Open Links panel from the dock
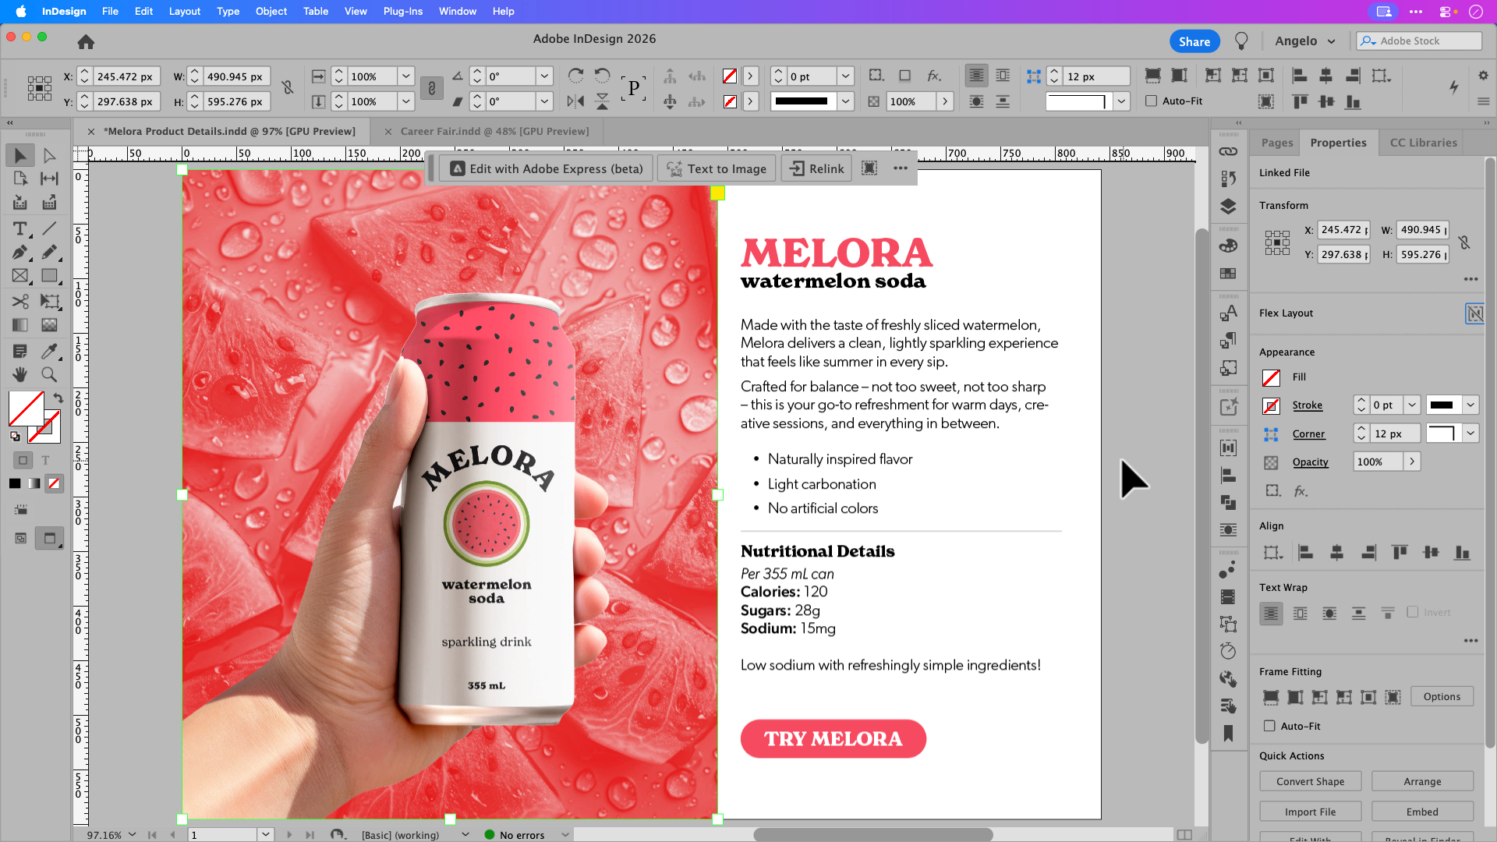The image size is (1497, 842). tap(1228, 151)
